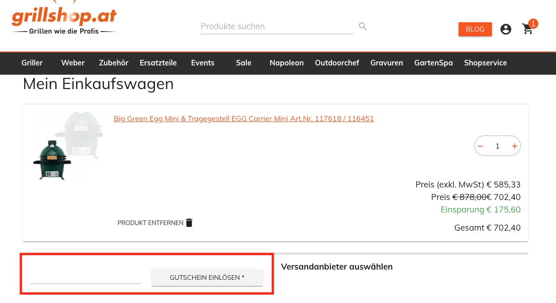Click the trash icon to remove product
The height and width of the screenshot is (303, 556).
[189, 223]
